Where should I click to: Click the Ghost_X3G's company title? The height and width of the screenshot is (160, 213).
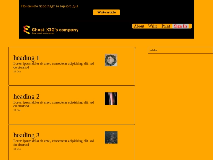55,30
